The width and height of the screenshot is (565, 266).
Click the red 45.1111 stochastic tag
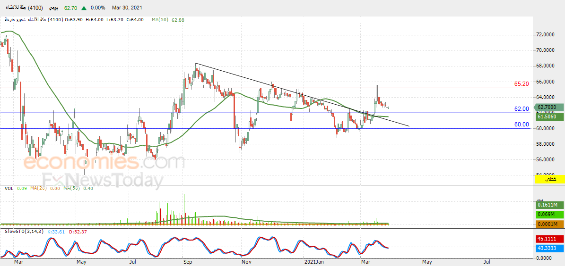[x=549, y=238]
